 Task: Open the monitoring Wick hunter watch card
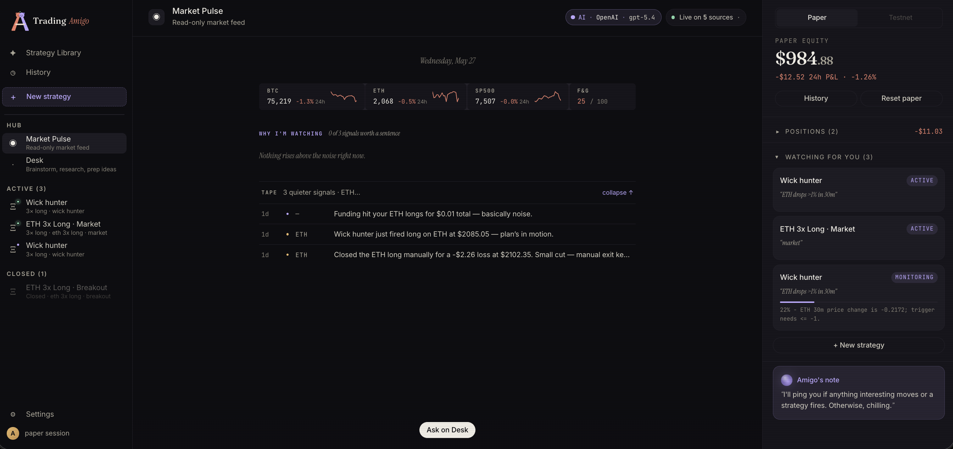[x=859, y=298]
